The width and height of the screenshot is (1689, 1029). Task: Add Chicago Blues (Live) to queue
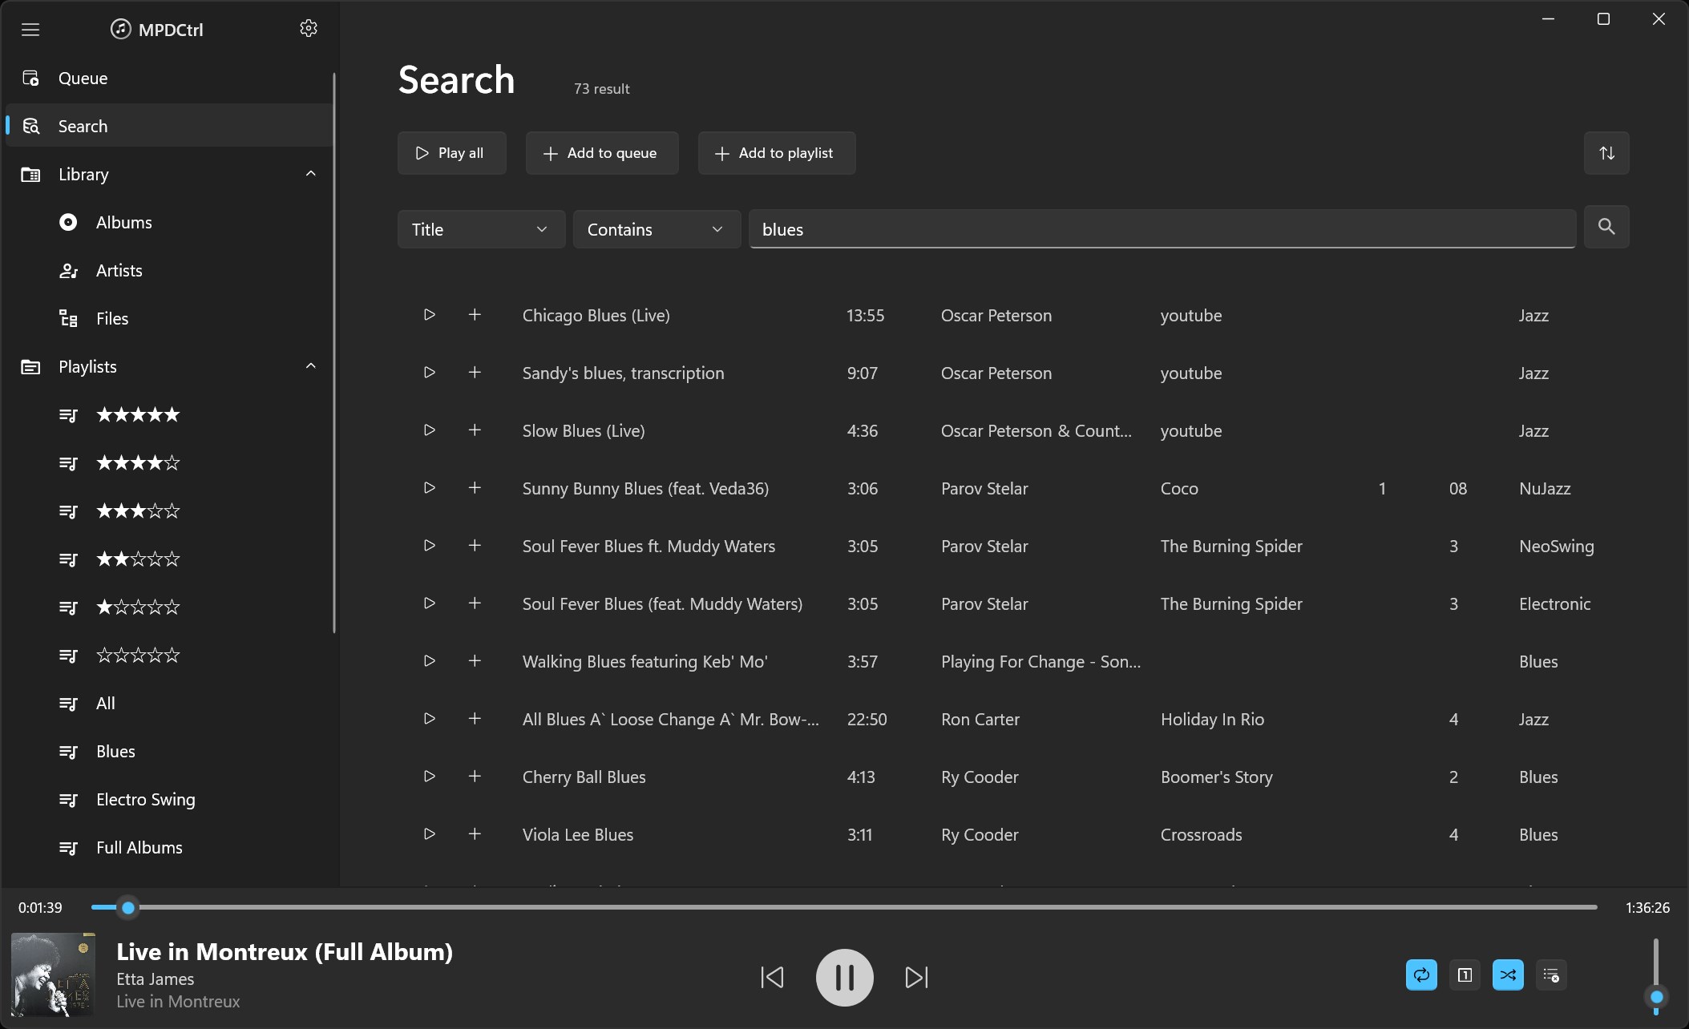(x=475, y=315)
